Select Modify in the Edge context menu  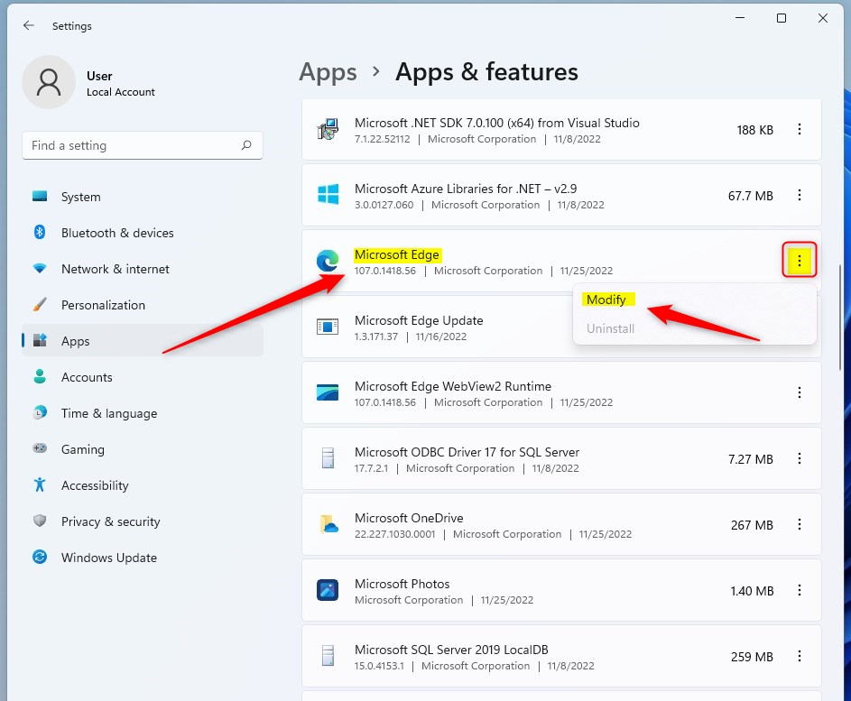(607, 300)
